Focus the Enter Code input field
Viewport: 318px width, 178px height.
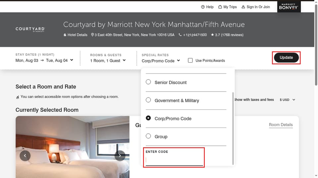pyautogui.click(x=174, y=161)
